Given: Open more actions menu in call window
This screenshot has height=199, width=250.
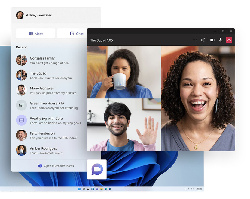Looking at the screenshot, I should click(195, 40).
